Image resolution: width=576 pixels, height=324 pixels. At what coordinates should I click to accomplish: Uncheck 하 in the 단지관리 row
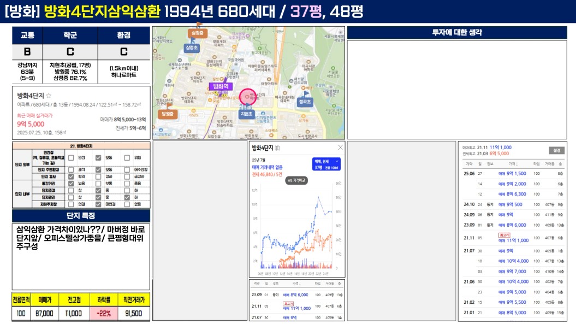(127, 197)
